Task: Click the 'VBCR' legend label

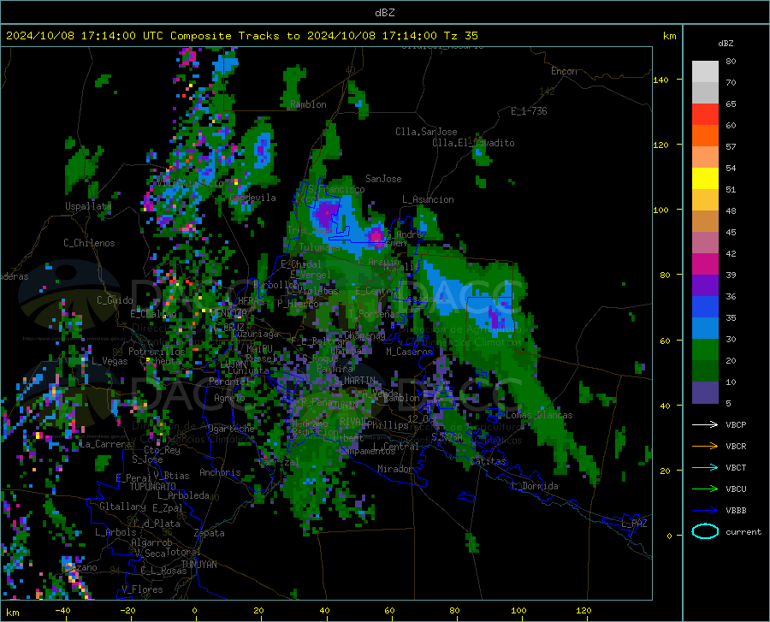Action: (736, 447)
